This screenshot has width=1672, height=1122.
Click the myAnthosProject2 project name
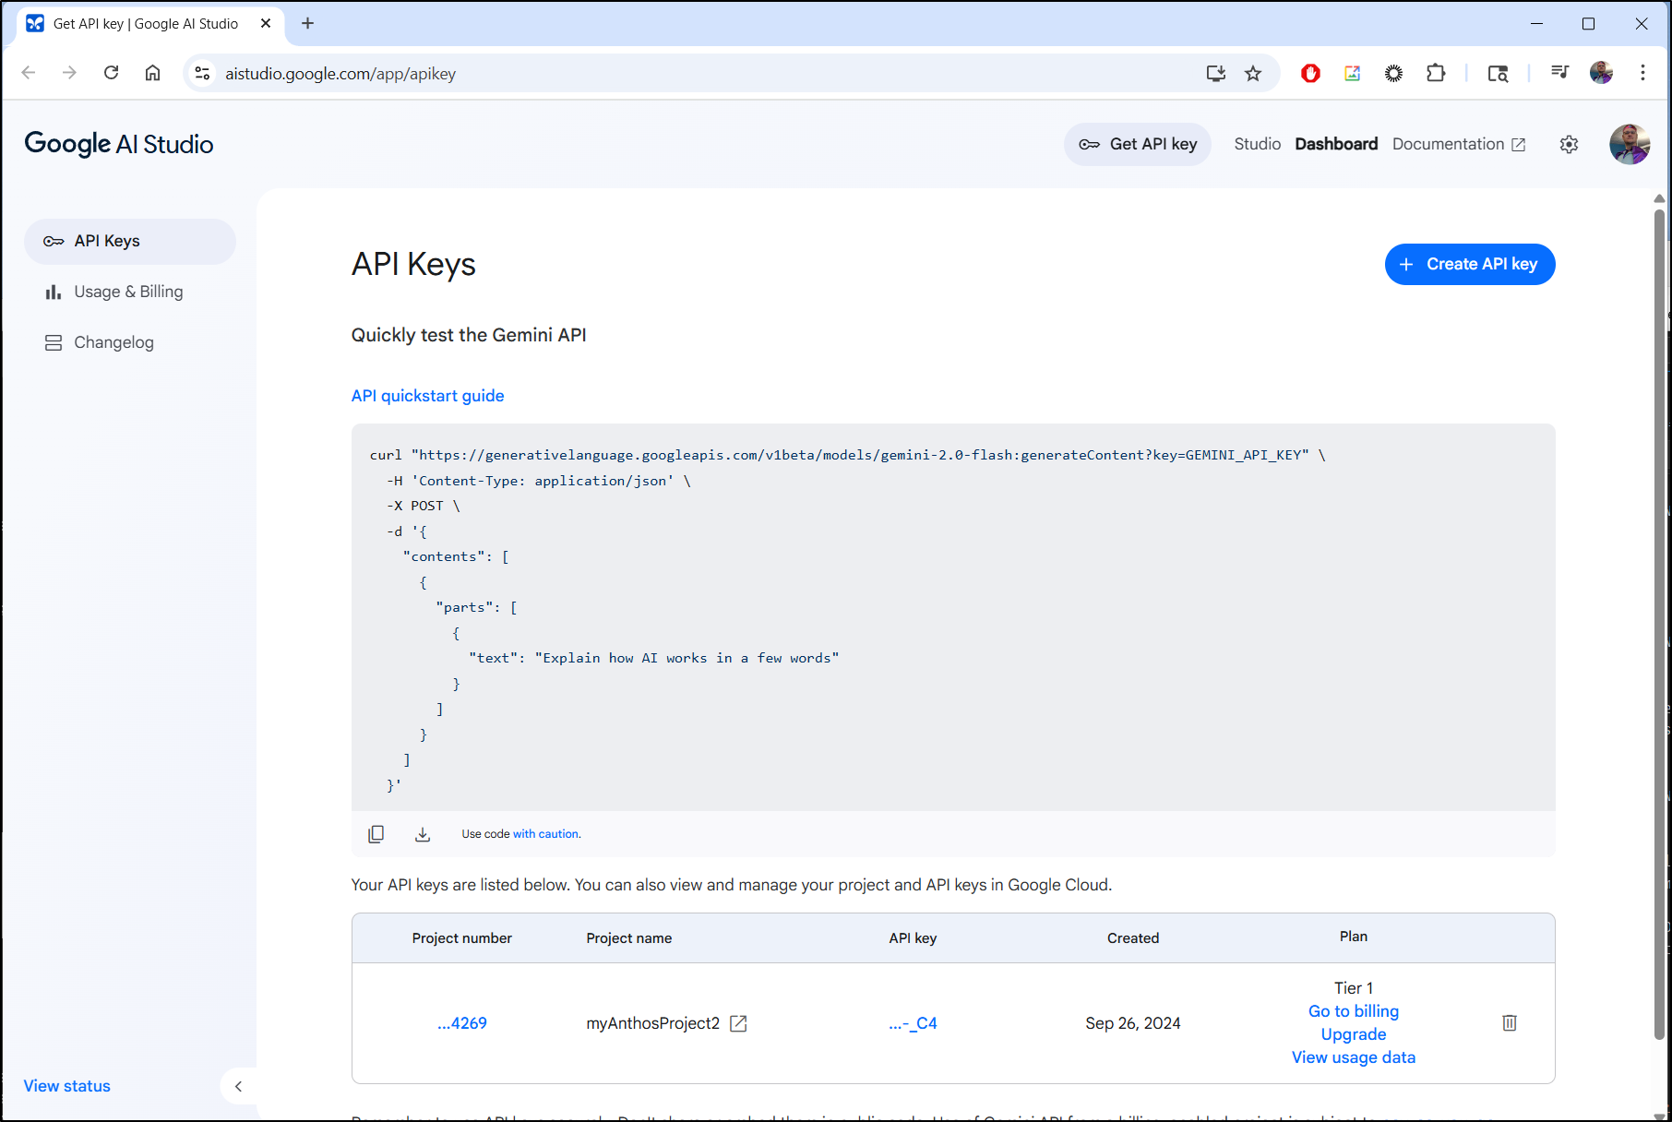tap(653, 1023)
